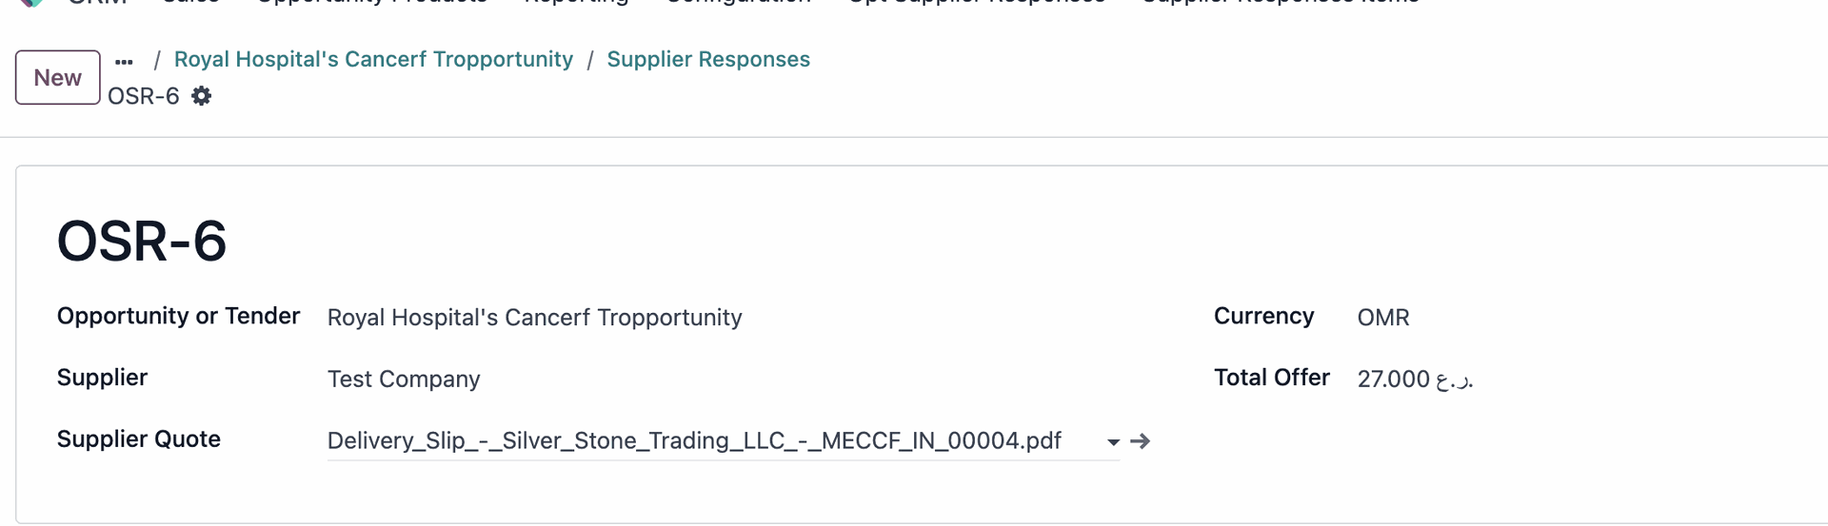Click the Test Company supplier value
The image size is (1828, 526).
click(404, 379)
